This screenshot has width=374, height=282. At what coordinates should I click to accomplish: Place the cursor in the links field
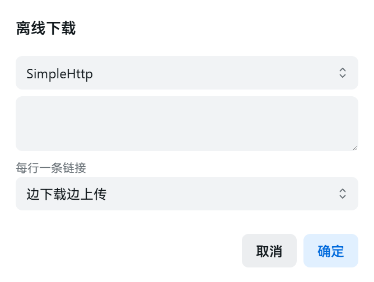click(x=186, y=123)
